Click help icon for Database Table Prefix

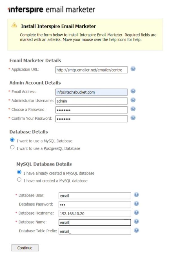coord(136,230)
